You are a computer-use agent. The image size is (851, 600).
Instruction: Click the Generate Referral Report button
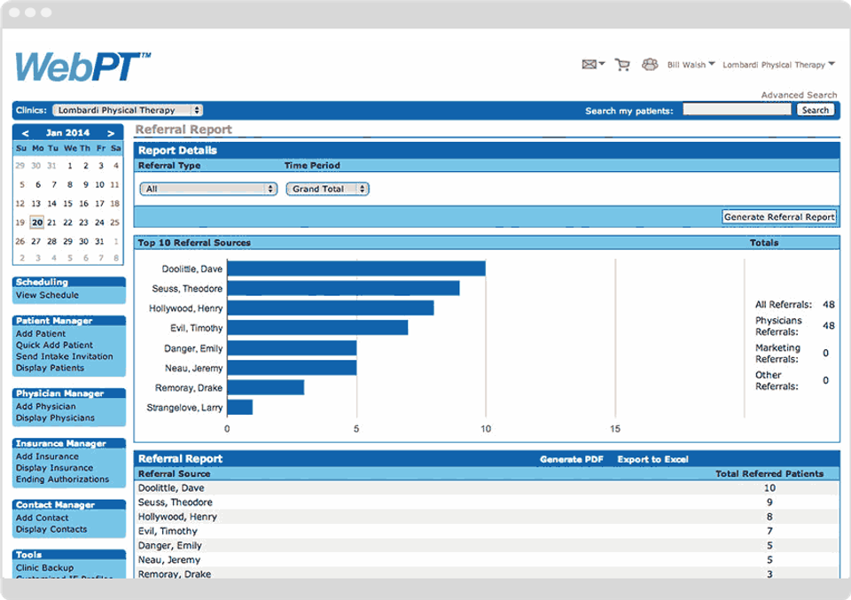tap(779, 217)
